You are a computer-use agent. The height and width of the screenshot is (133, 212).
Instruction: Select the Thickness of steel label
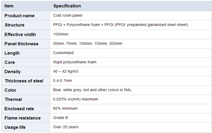(x=24, y=81)
